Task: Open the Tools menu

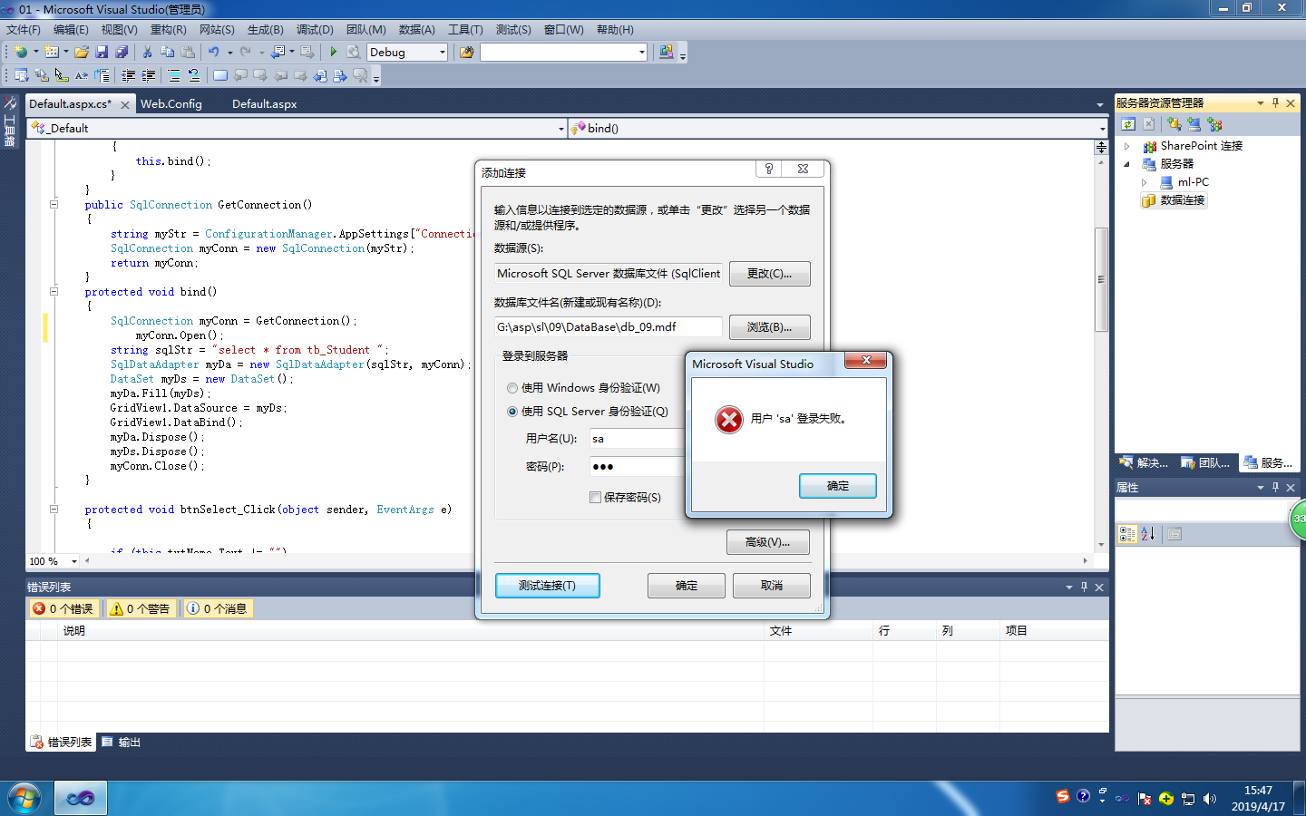Action: [x=465, y=30]
